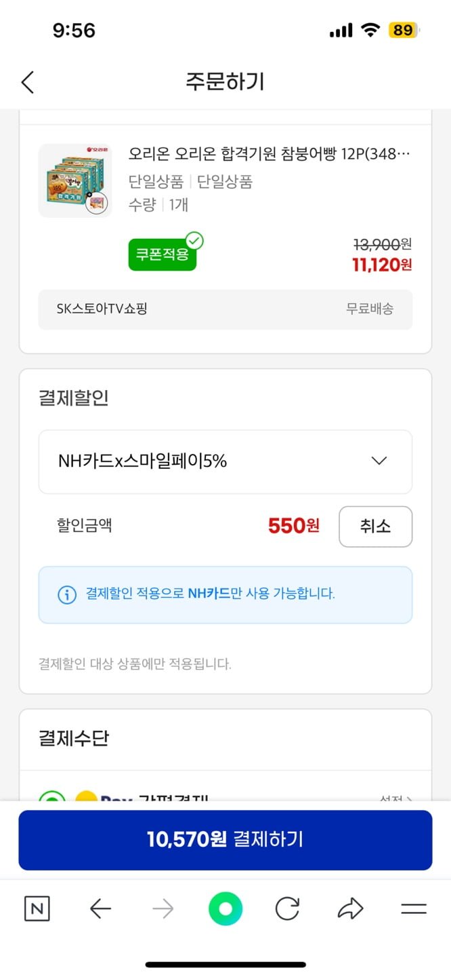This screenshot has height=977, width=451.
Task: Tap the 10,570원 결제하기 button
Action: click(225, 840)
